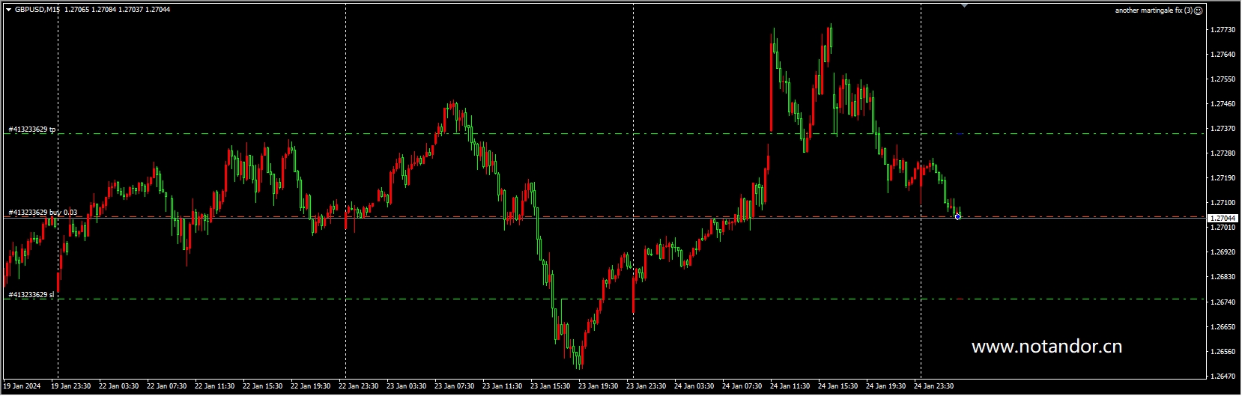
Task: Select the #413233629 tp line label
Action: [x=32, y=130]
